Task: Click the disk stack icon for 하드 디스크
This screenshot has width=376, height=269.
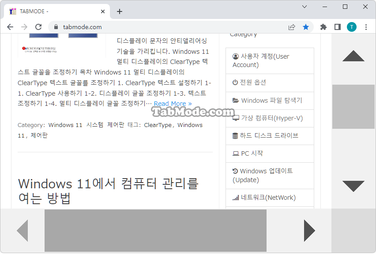Action: coord(235,136)
